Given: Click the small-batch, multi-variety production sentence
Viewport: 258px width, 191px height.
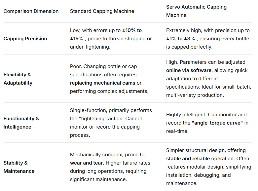Looking at the screenshot, I should (209, 91).
